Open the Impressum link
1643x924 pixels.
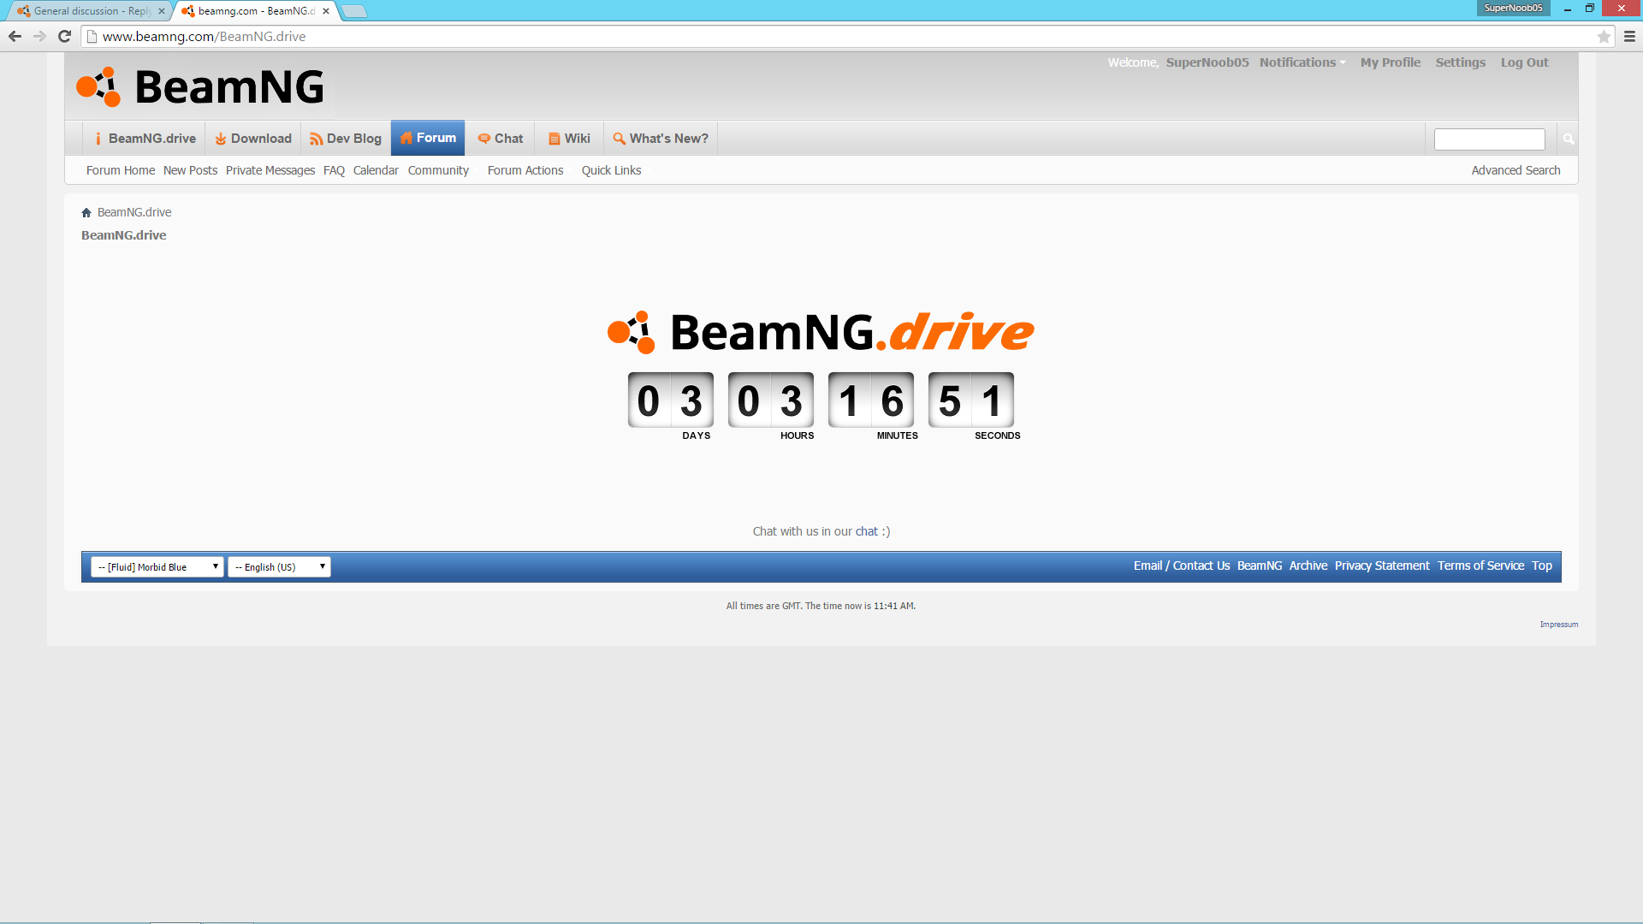(x=1559, y=625)
